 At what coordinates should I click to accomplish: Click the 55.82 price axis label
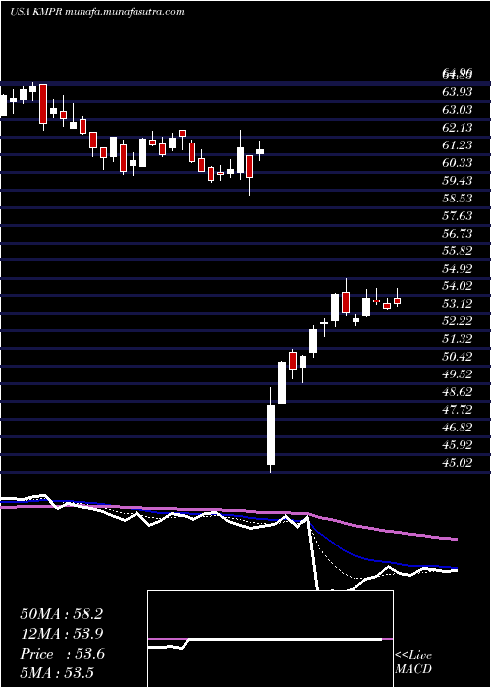pos(457,251)
